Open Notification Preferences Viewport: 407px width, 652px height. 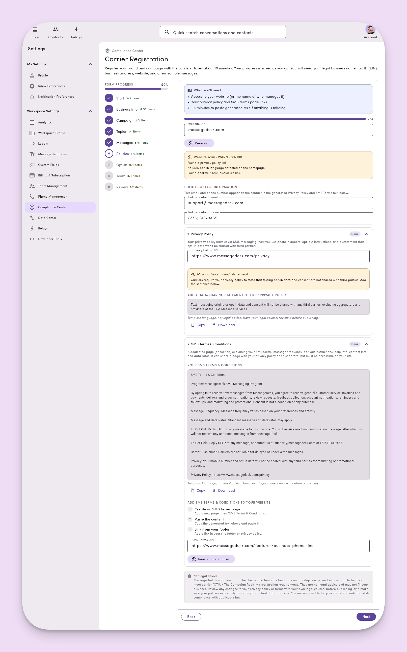pos(60,97)
